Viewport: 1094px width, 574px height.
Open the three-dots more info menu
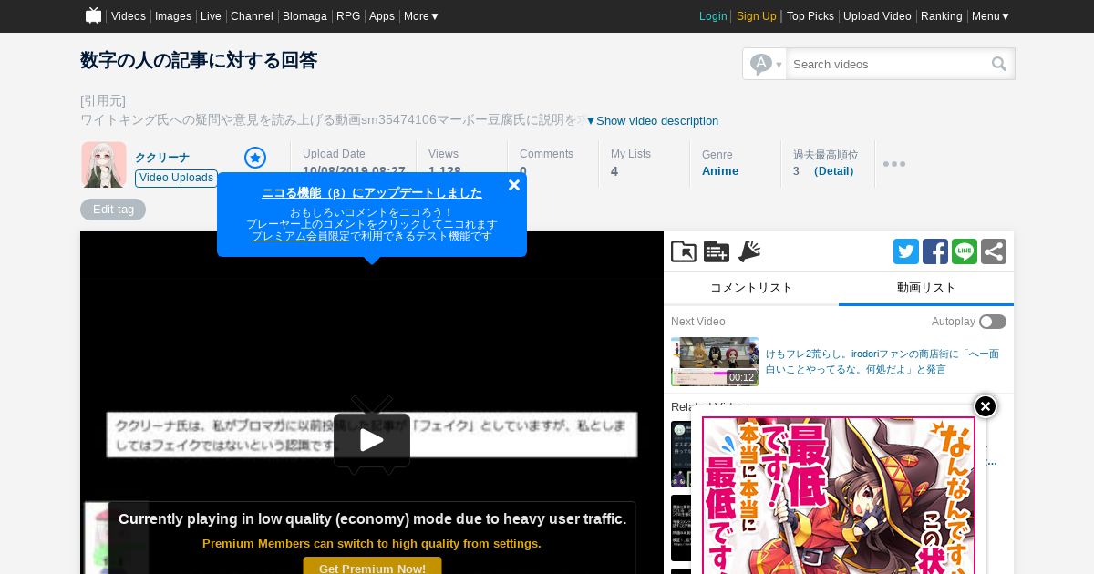tap(894, 164)
